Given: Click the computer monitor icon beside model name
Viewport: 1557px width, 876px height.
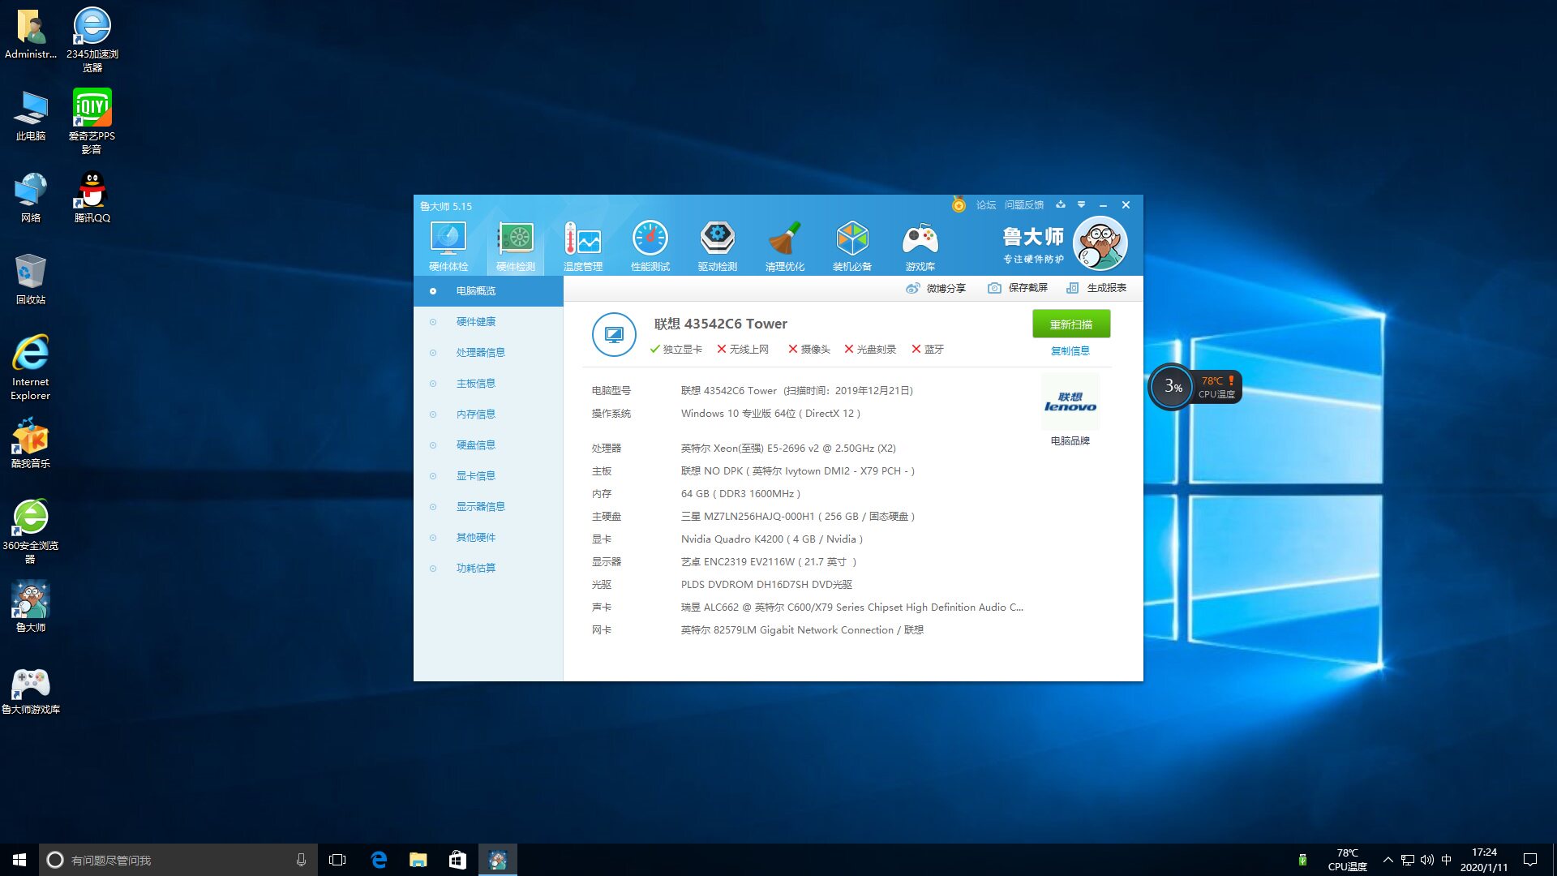Looking at the screenshot, I should [x=614, y=334].
